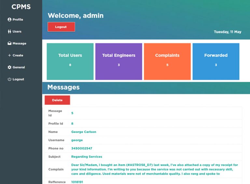Open the Create menu item

(16, 55)
